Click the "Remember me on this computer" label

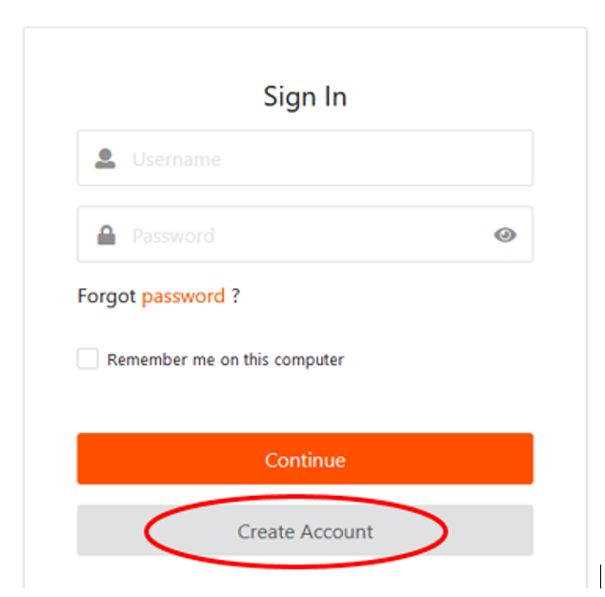225,360
